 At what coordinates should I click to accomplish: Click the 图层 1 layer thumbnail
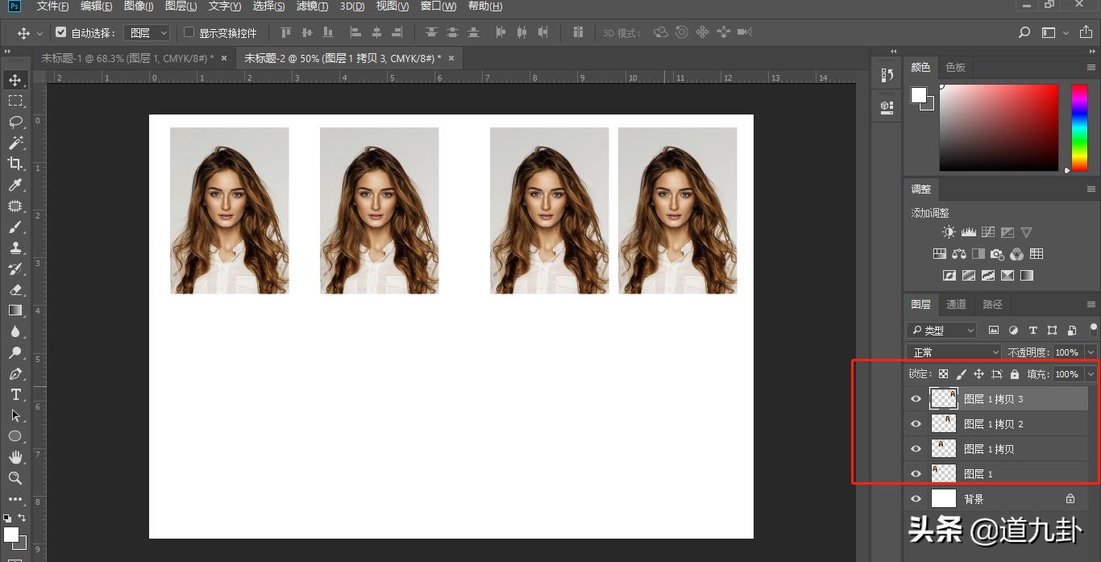943,473
